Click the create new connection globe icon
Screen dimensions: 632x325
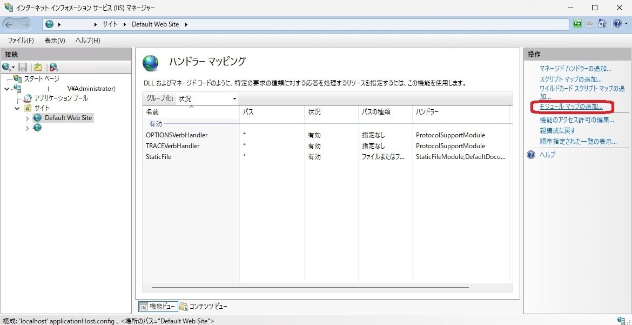coord(5,67)
